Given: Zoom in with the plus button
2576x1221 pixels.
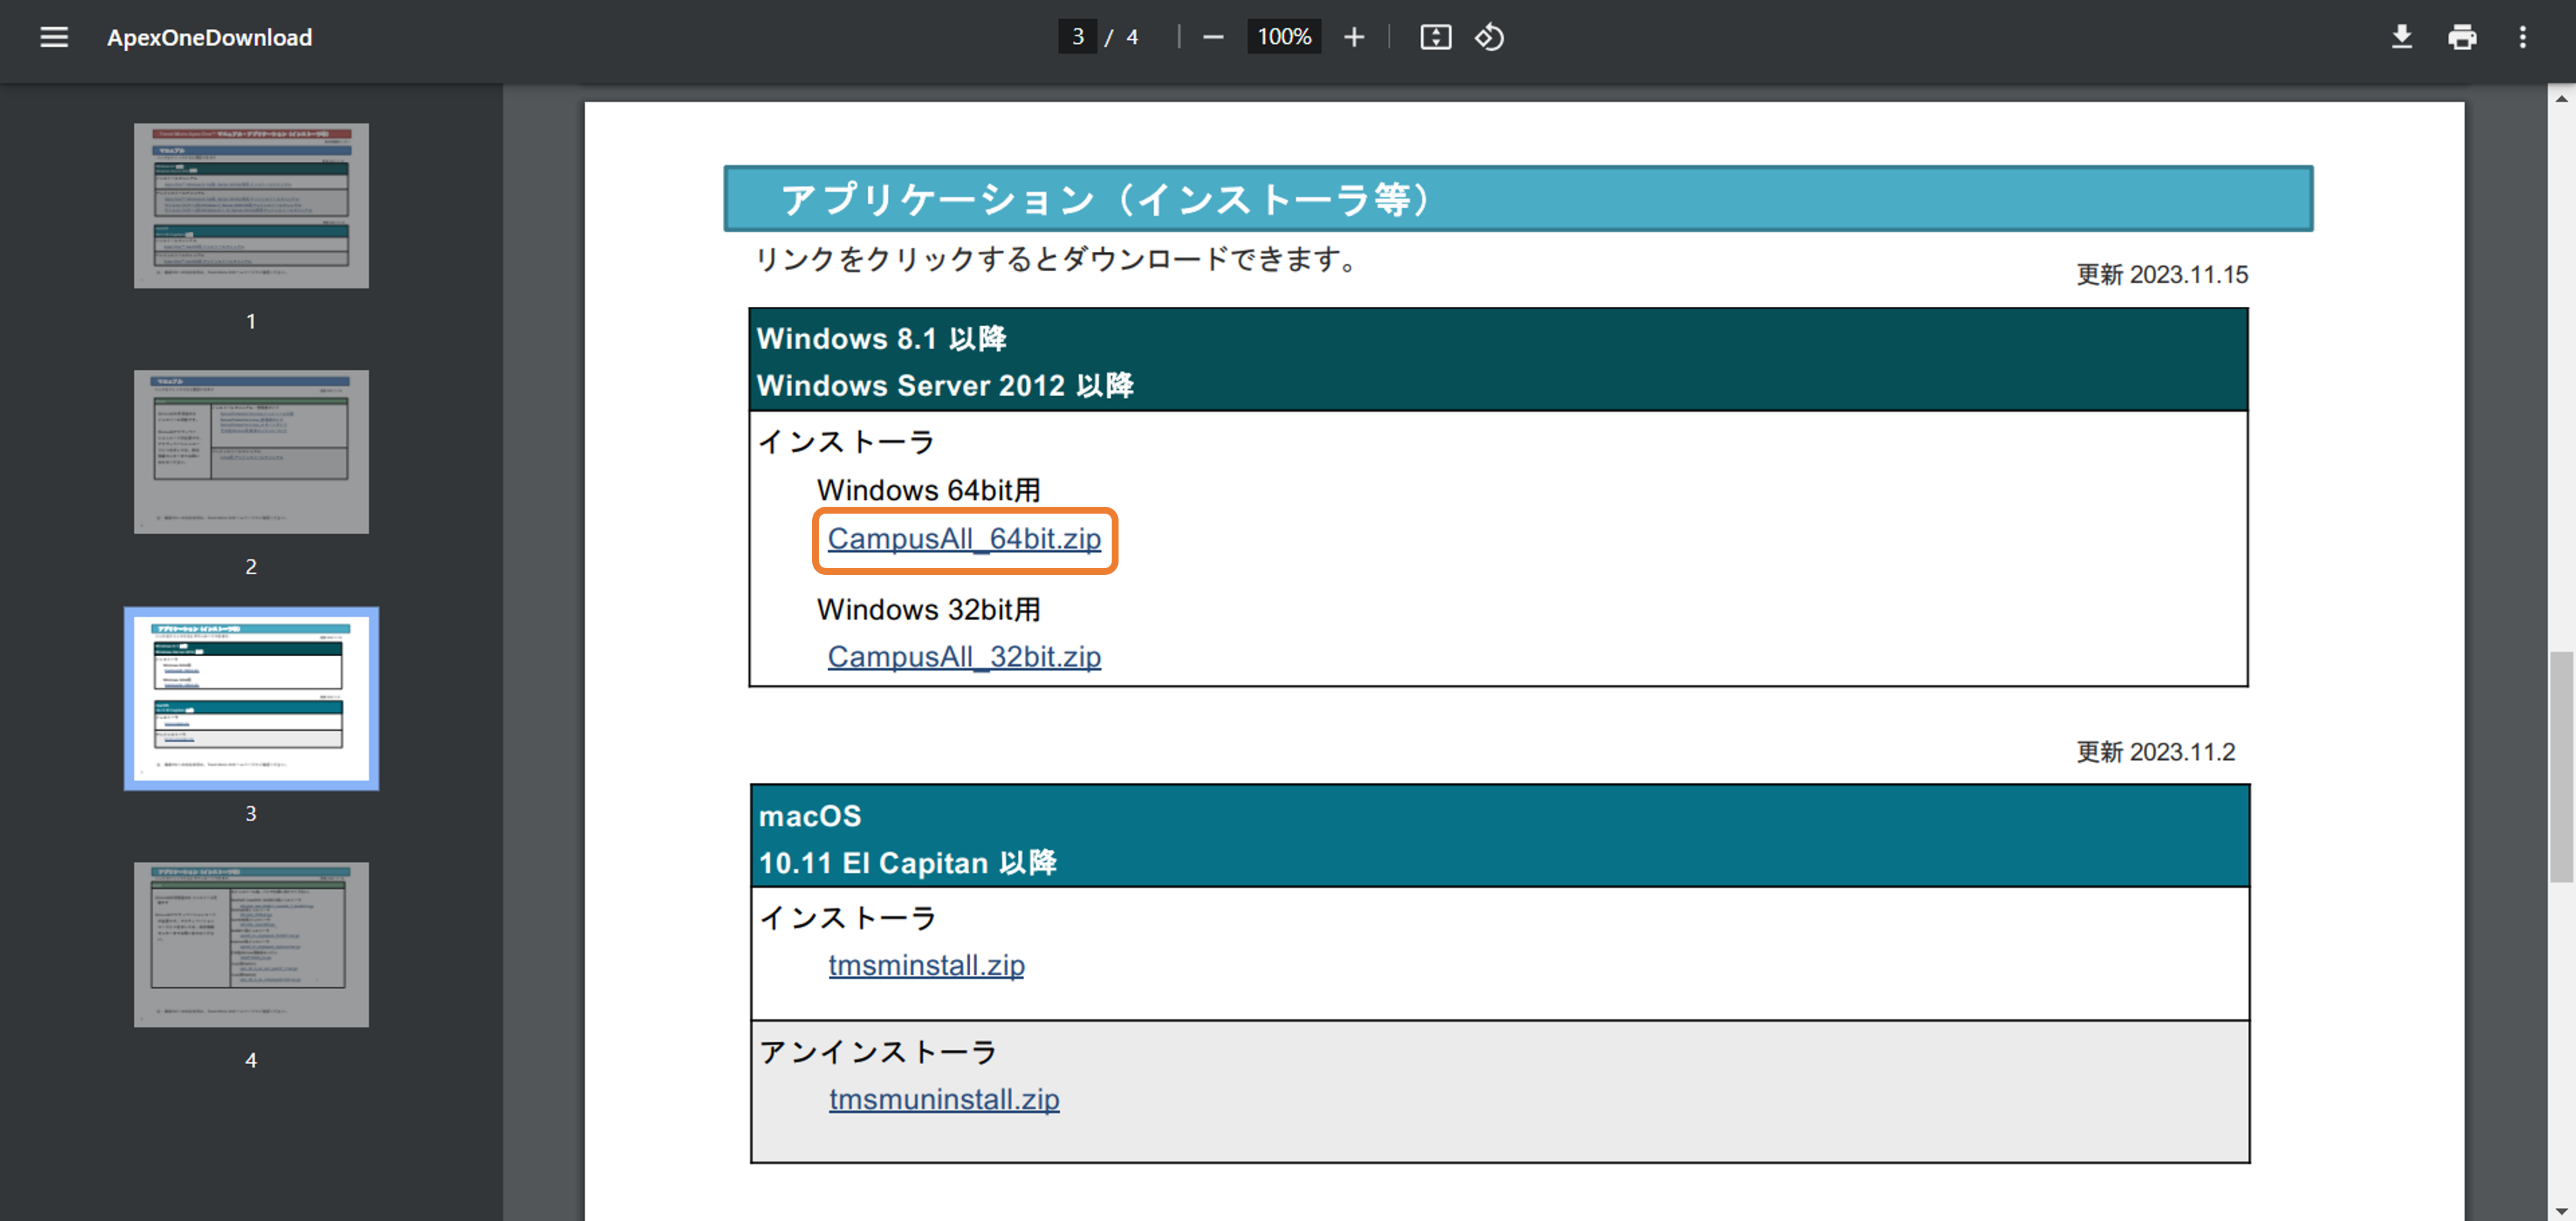Looking at the screenshot, I should [1353, 37].
